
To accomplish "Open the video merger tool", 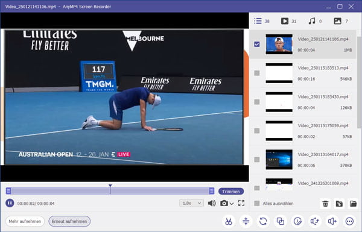I will click(281, 221).
